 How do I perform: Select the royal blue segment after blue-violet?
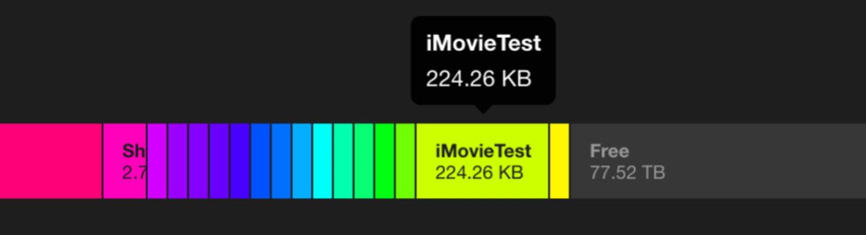click(260, 161)
